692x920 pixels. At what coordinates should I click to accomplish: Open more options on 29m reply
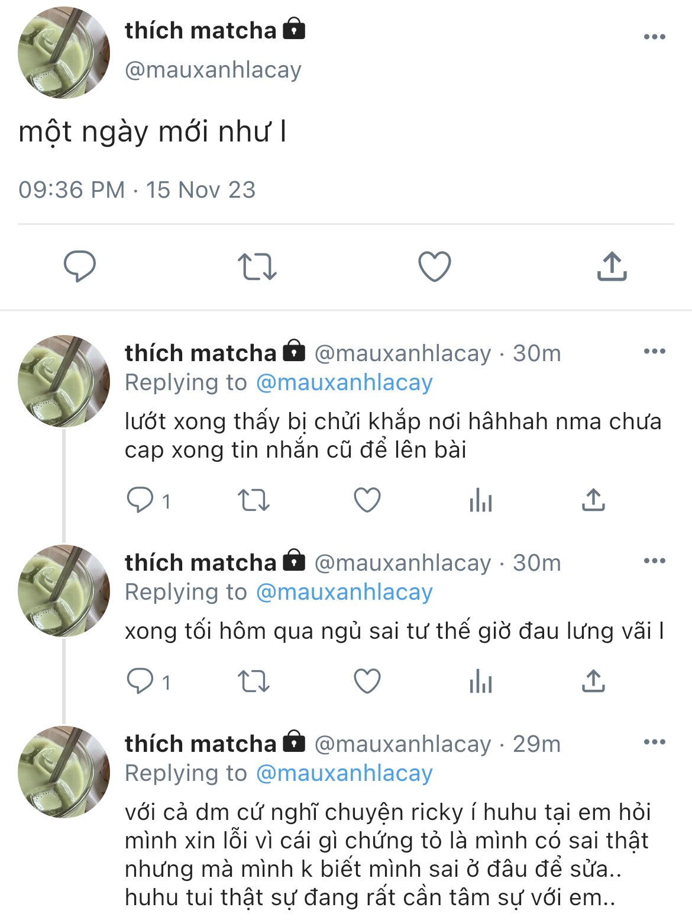tap(654, 742)
